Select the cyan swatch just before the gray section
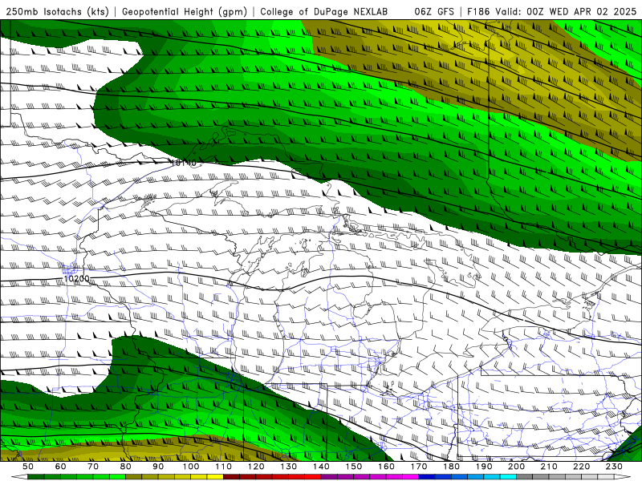 [x=508, y=476]
